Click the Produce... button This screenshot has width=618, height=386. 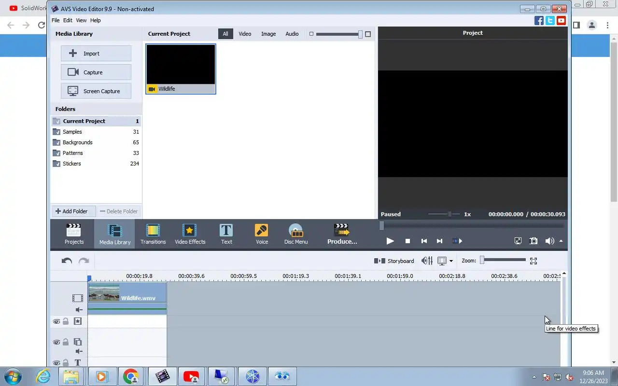tap(342, 234)
